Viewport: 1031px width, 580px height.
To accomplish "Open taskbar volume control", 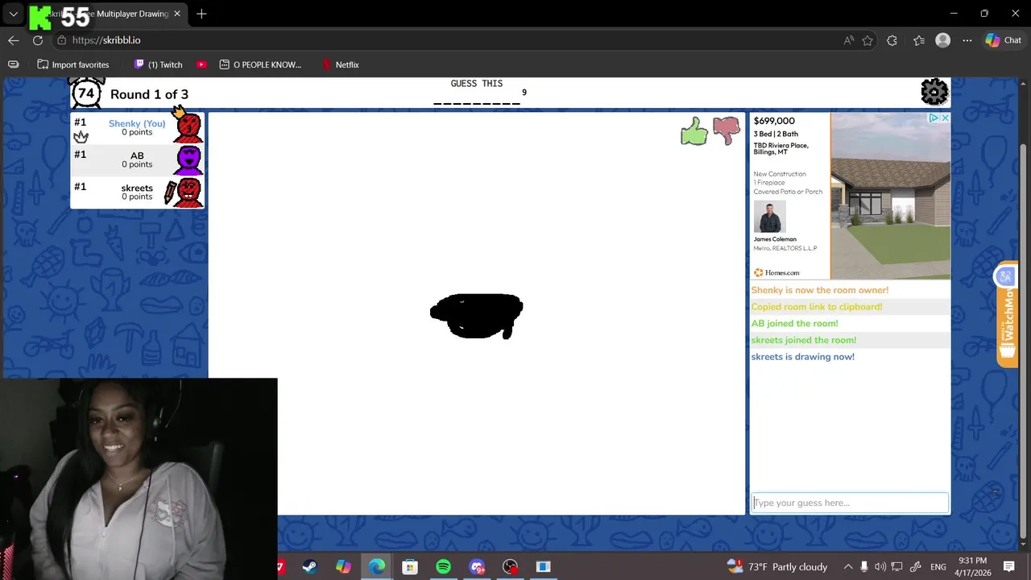I will [880, 567].
